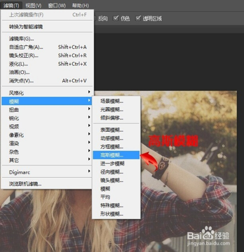244x252 pixels.
Task: Click 浏览联机滤镜...
Action: point(47,184)
